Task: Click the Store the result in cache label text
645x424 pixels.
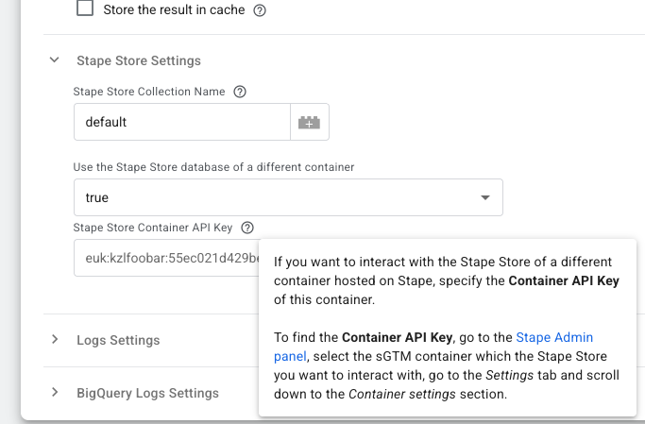Action: [173, 10]
